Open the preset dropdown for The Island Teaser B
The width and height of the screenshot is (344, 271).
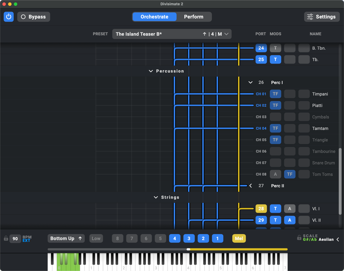point(226,34)
